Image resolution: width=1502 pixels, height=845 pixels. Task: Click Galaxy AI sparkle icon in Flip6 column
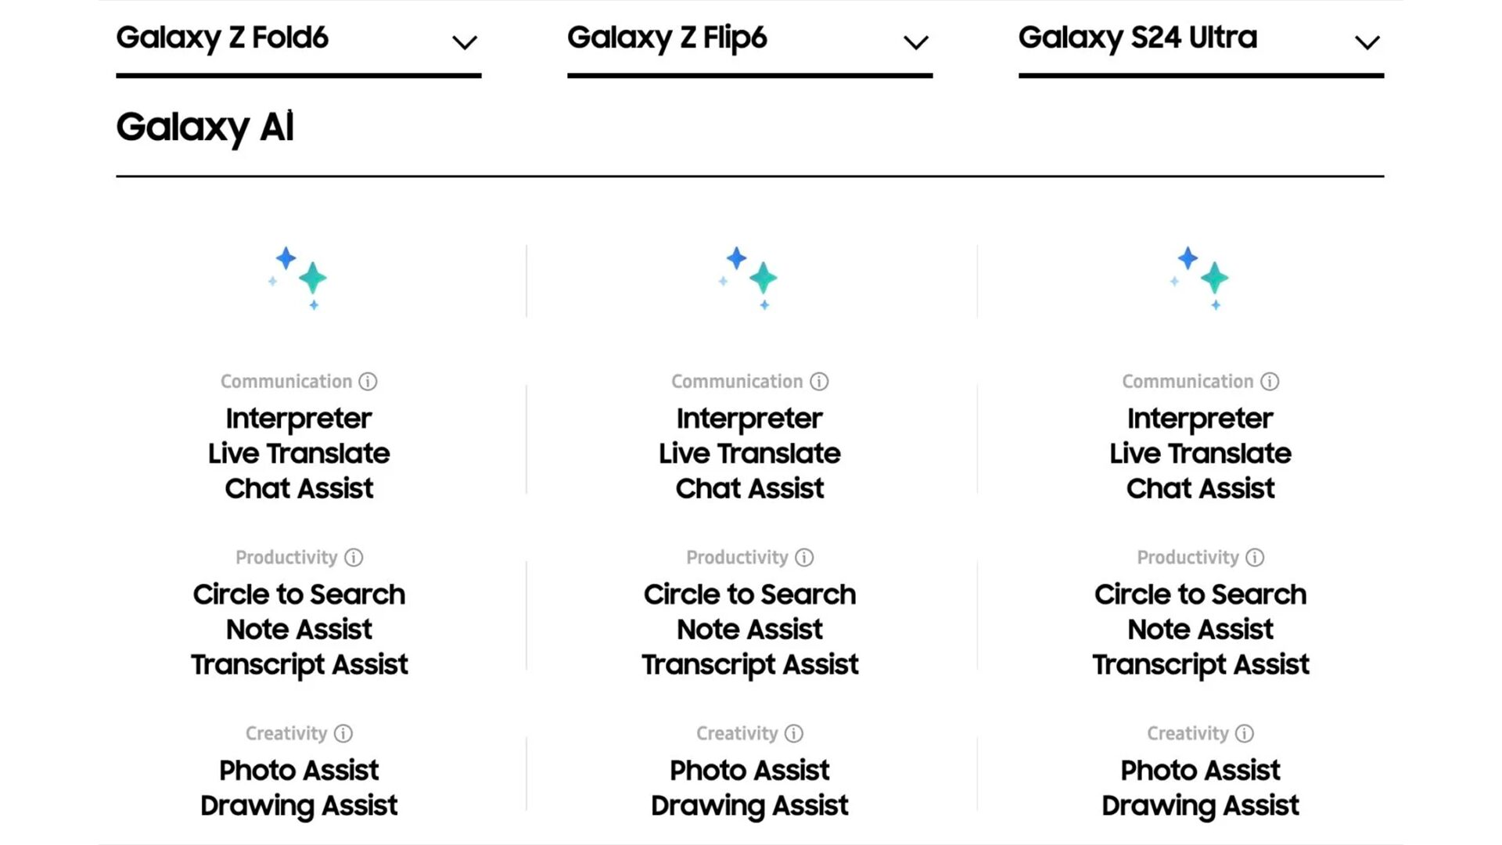pos(749,279)
